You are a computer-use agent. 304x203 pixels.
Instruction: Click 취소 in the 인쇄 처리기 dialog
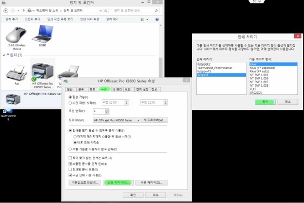pos(288,102)
